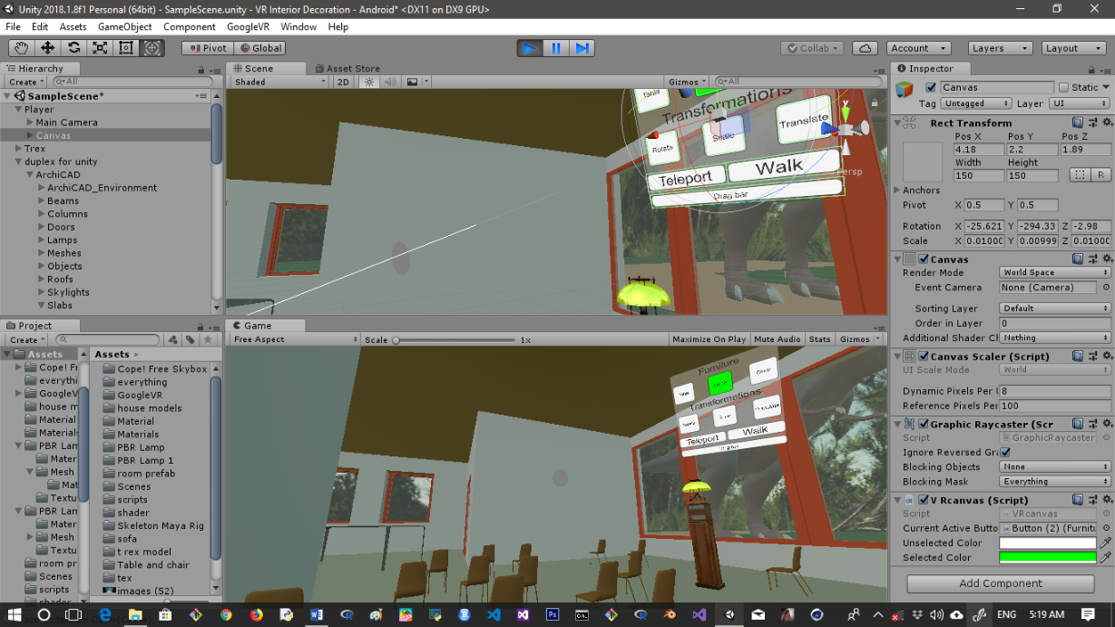The width and height of the screenshot is (1115, 627).
Task: Select the Rotate tool in the toolbar
Action: point(73,48)
